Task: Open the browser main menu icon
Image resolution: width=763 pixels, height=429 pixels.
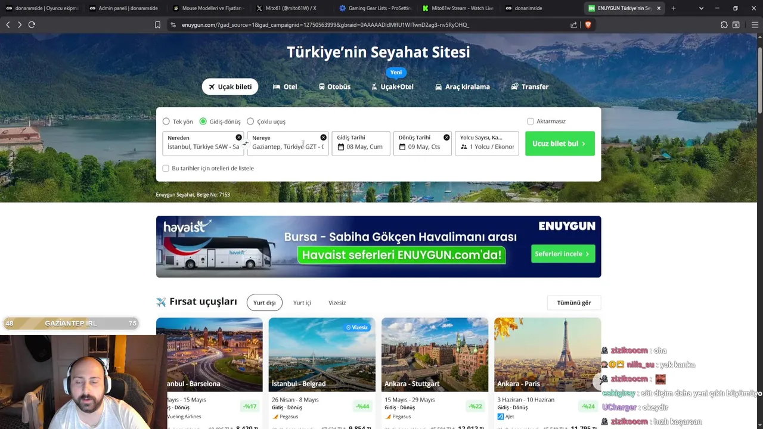Action: [755, 24]
